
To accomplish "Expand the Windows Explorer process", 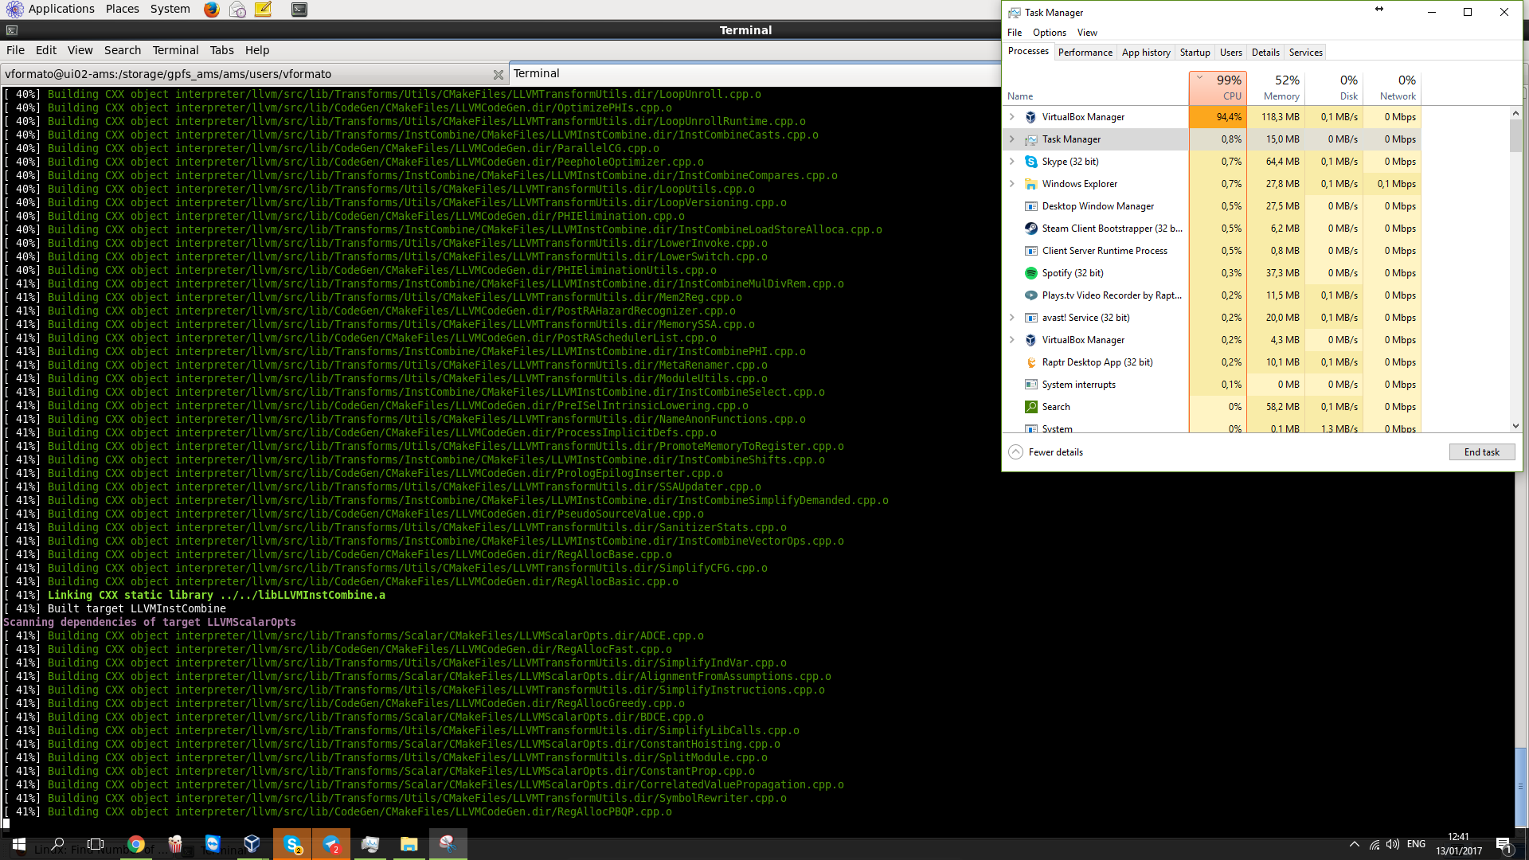I will point(1012,184).
